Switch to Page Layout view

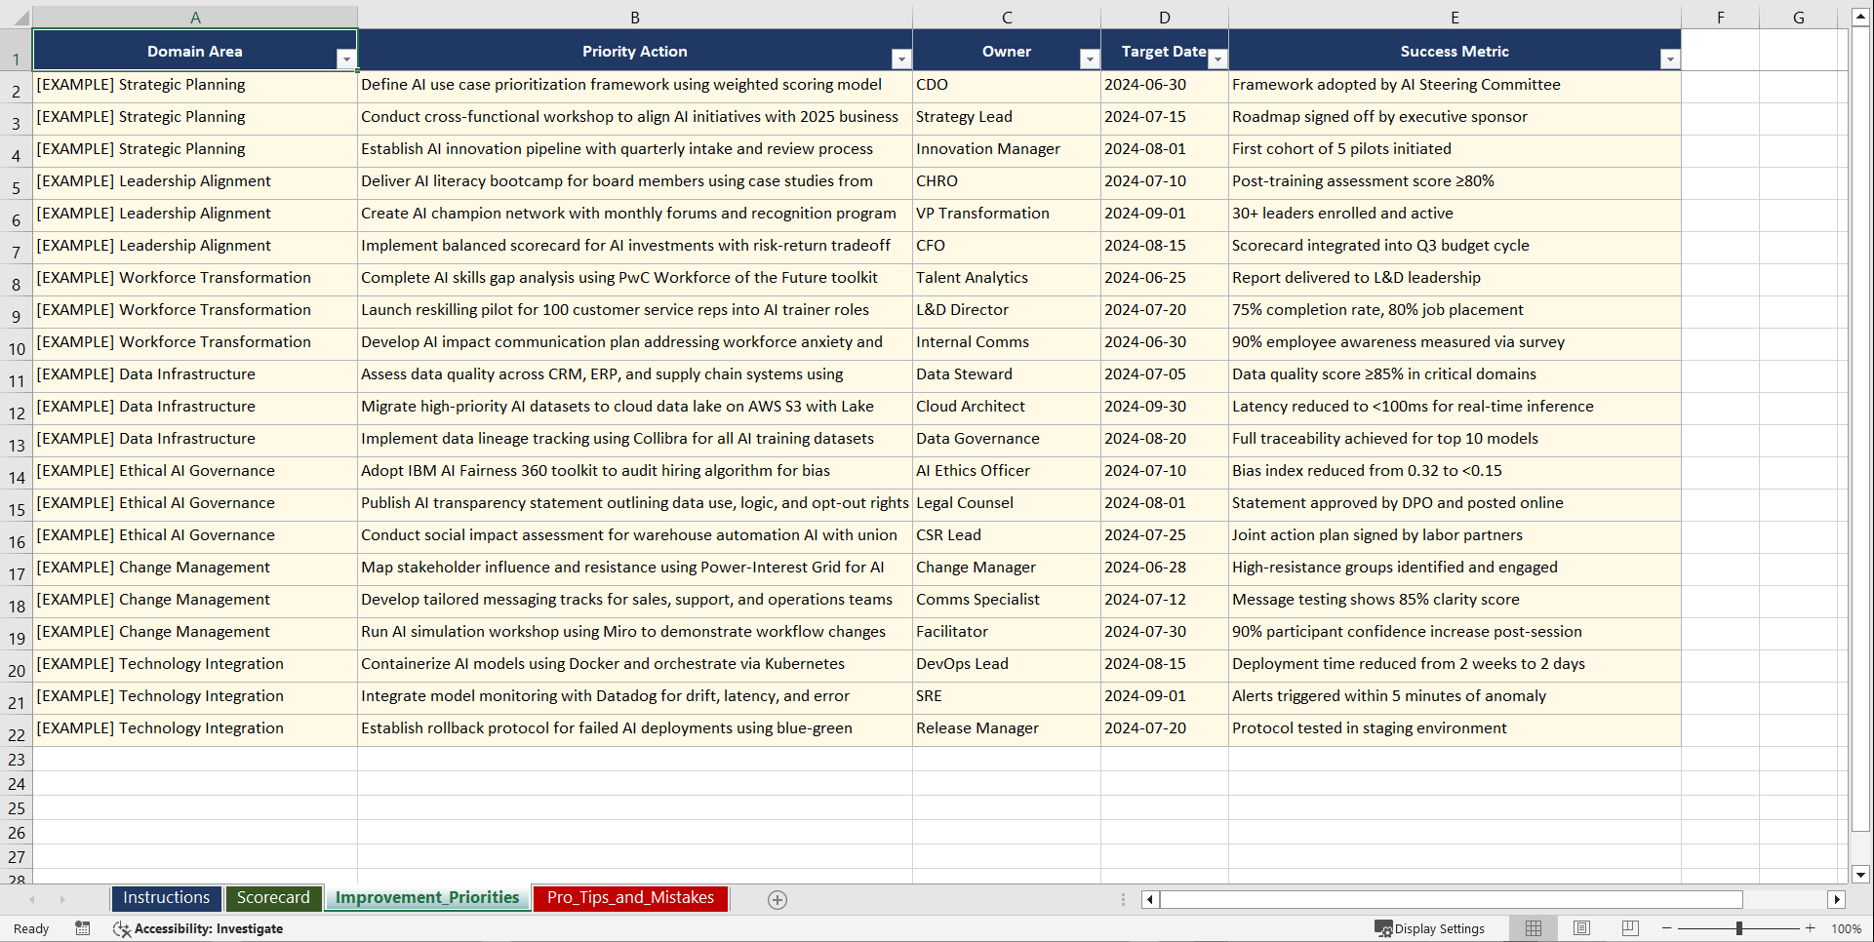(x=1581, y=928)
